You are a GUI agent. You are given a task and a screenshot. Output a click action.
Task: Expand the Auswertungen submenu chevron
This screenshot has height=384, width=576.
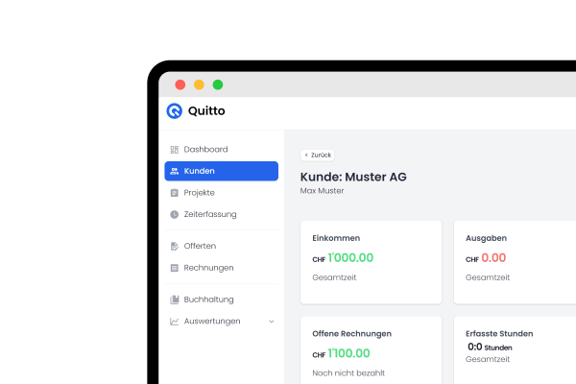pos(271,321)
